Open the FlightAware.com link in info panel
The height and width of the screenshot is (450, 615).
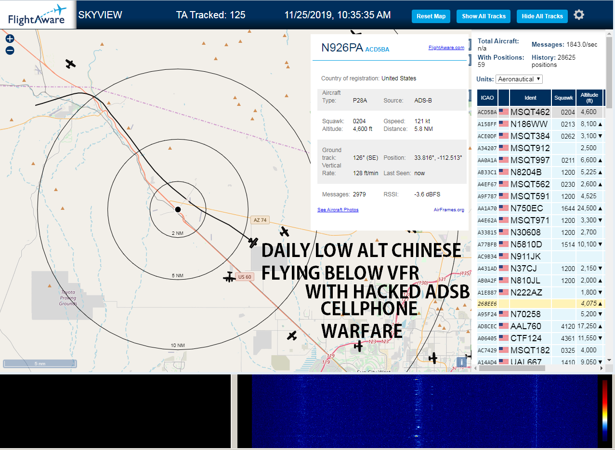coord(446,47)
